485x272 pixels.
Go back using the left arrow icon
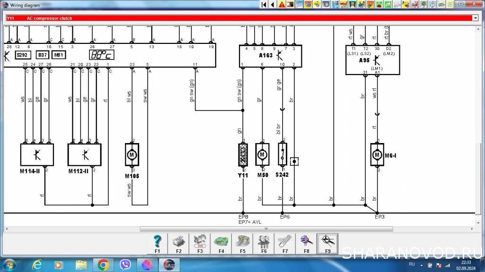(273, 5)
